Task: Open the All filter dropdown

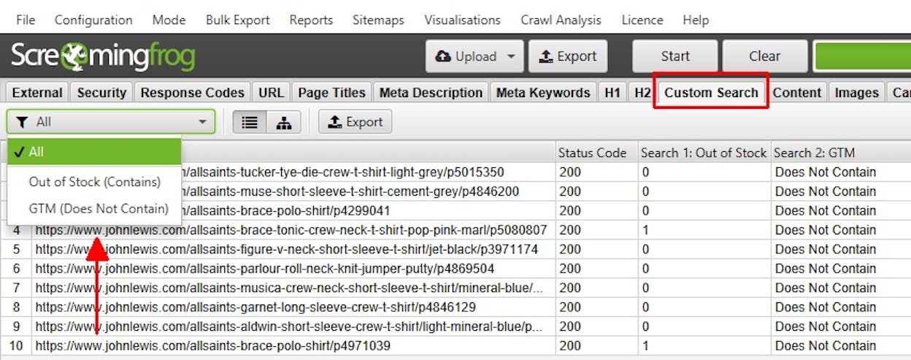Action: click(x=111, y=122)
